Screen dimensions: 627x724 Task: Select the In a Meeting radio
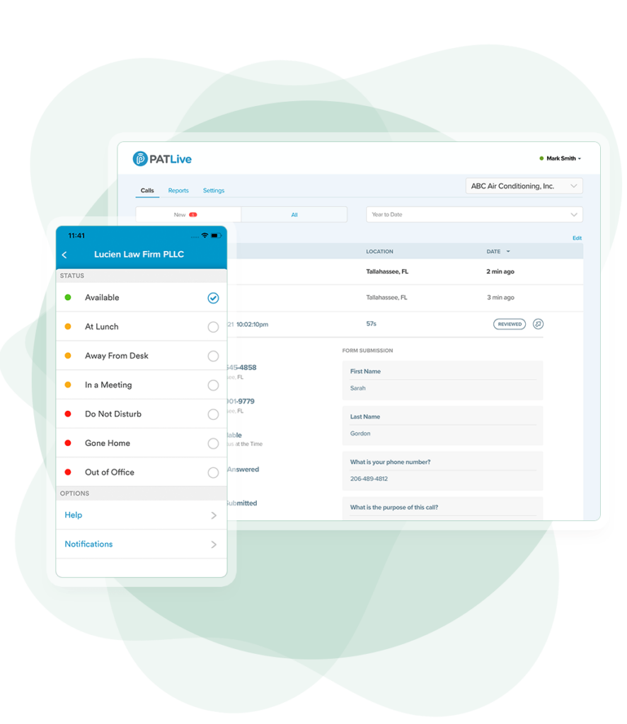point(213,385)
